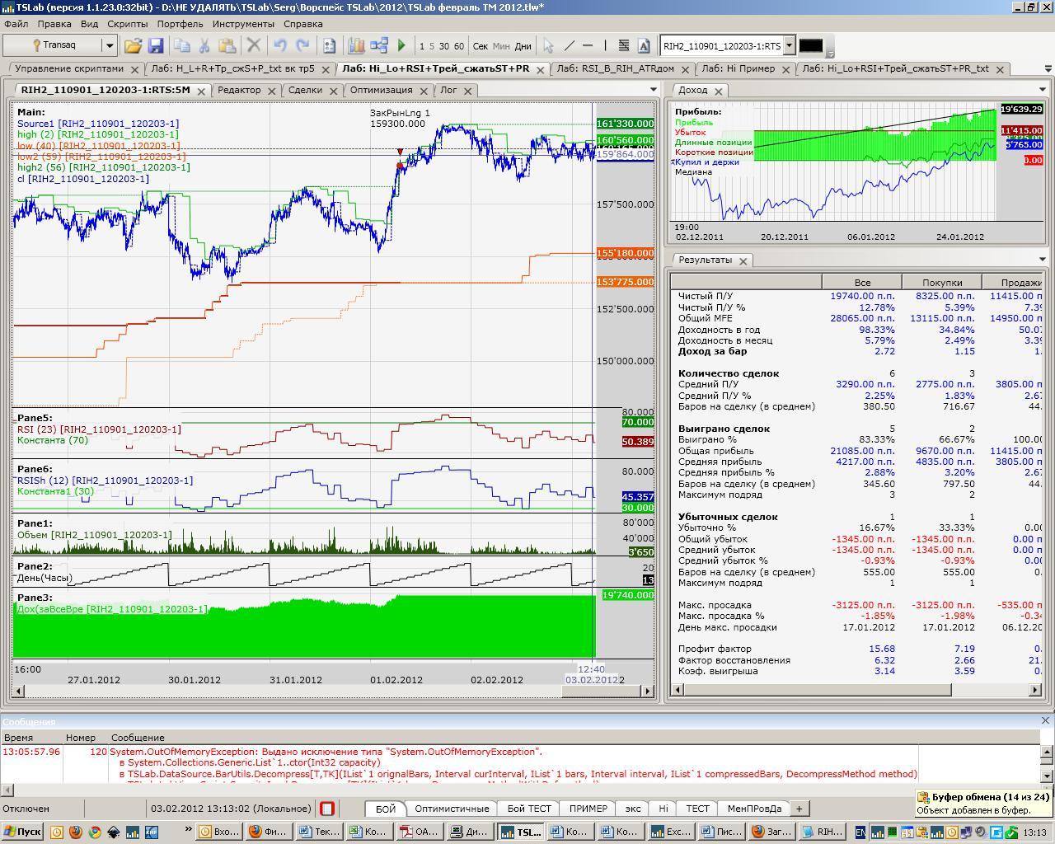Click the save floppy disk icon

[155, 46]
